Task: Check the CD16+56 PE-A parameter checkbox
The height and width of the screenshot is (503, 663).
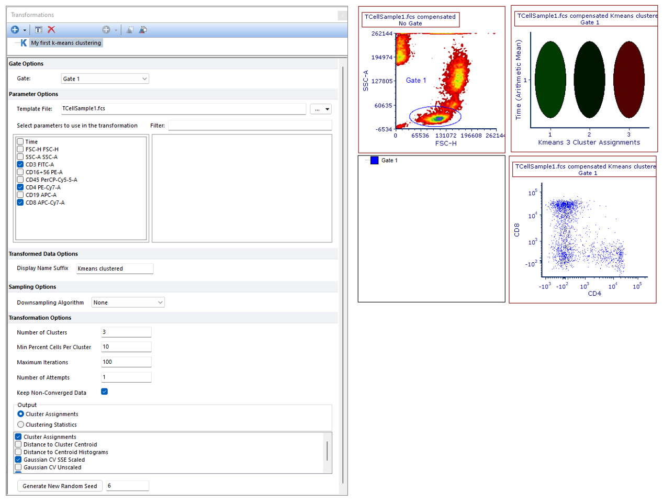Action: [20, 172]
